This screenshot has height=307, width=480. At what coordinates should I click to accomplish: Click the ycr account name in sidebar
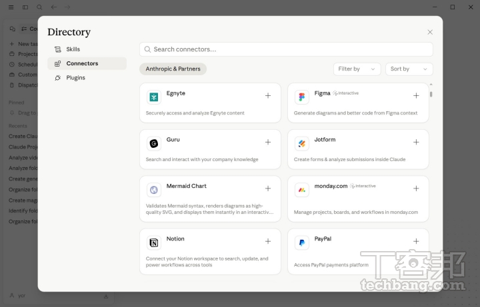pyautogui.click(x=21, y=296)
